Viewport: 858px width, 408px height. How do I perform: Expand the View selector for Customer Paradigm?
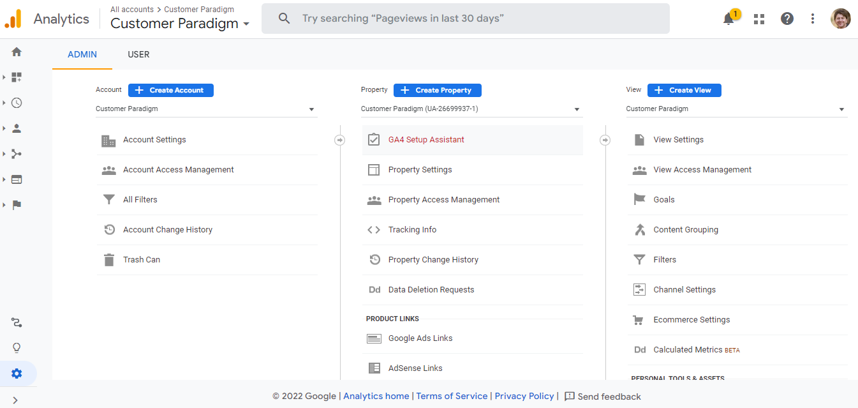coord(842,109)
